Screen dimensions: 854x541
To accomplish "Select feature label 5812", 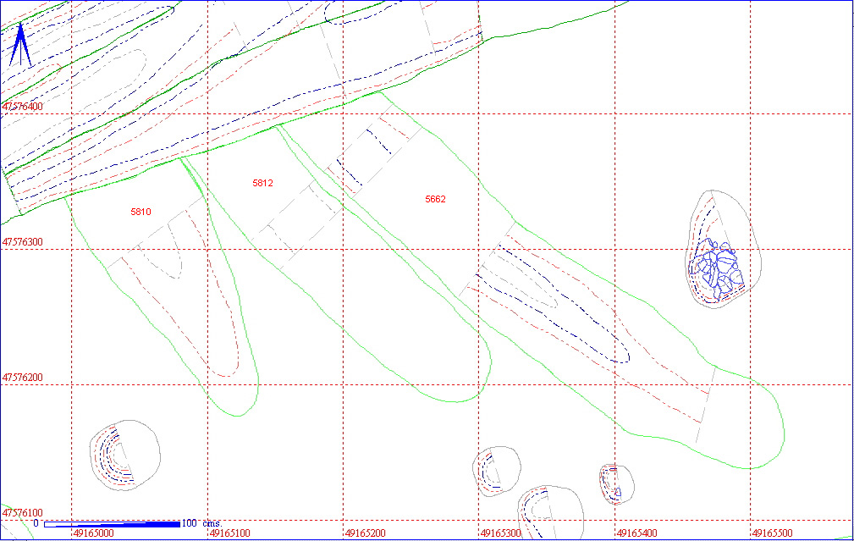I will point(262,183).
